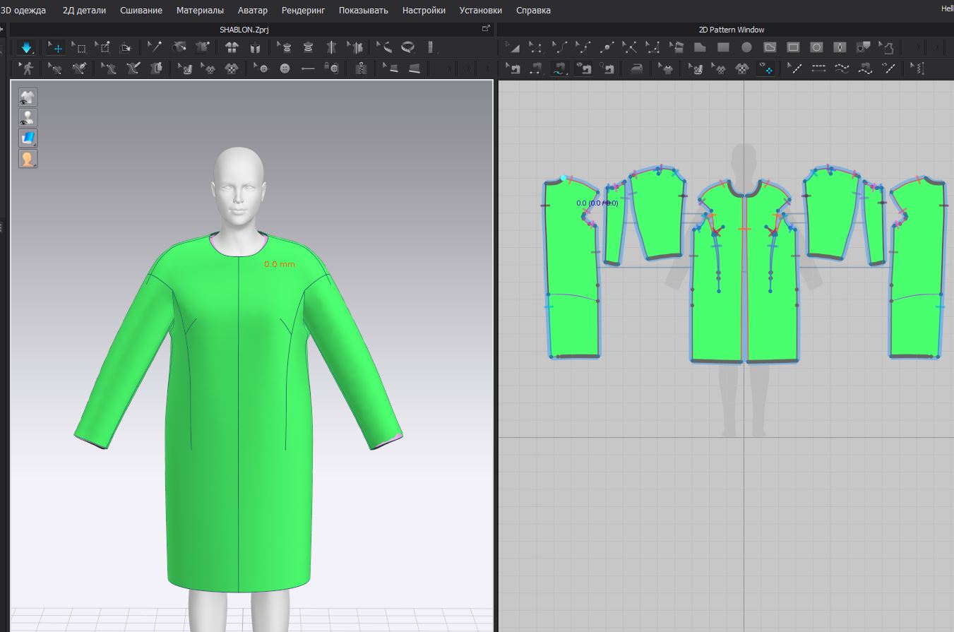
Task: Choose the Button tool in 3D toolbar
Action: click(x=285, y=68)
